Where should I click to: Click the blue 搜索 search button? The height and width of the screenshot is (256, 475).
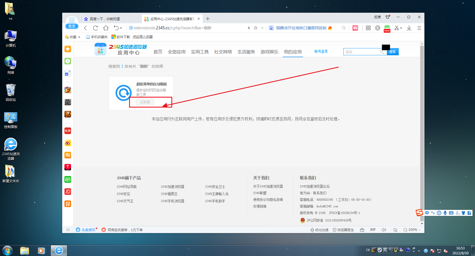click(393, 52)
